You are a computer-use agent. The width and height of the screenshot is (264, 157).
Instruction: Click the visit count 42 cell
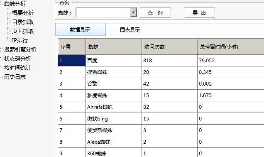point(169,84)
